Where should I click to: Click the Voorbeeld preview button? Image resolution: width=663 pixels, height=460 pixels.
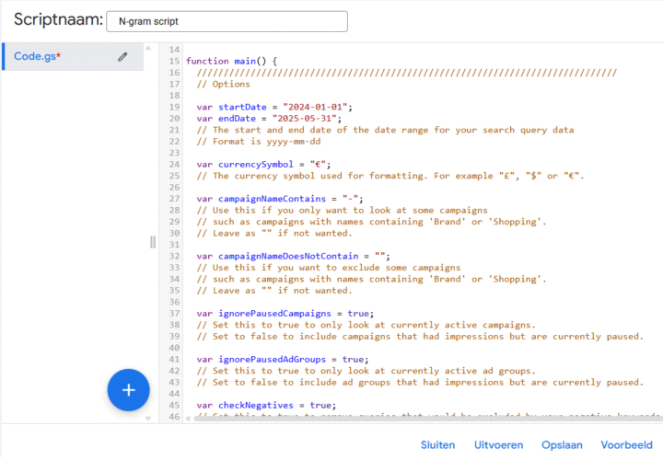click(x=627, y=444)
